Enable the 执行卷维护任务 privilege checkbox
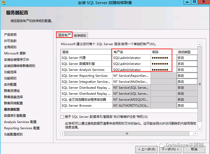 62,117
